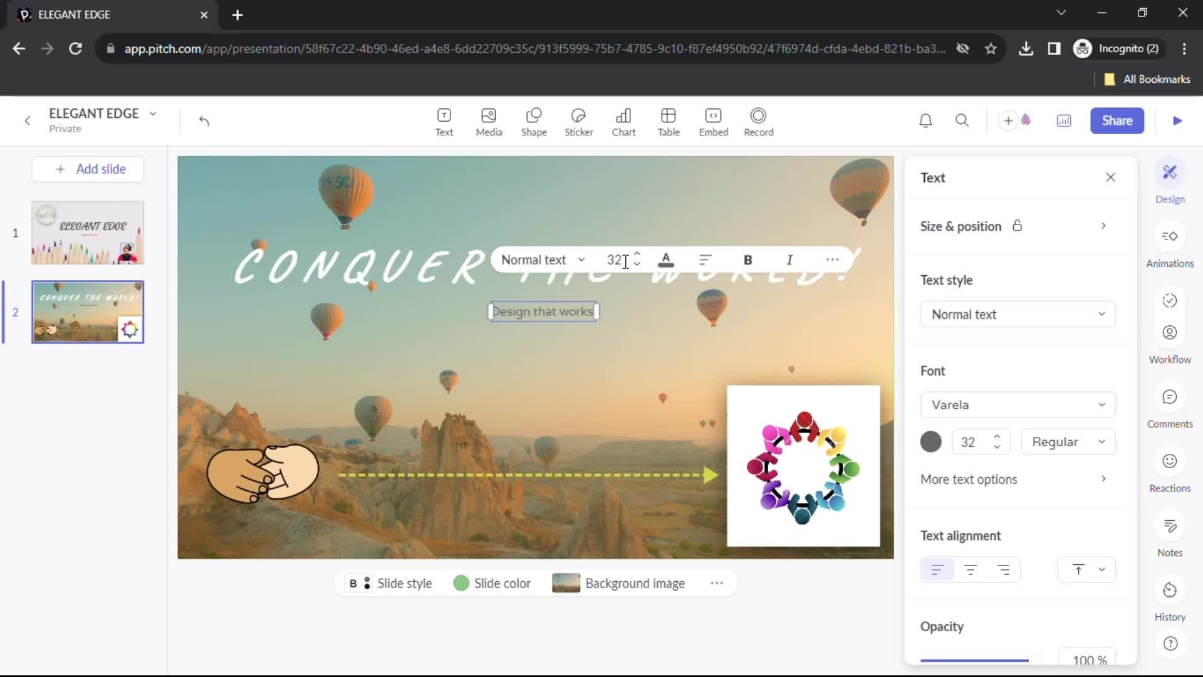The height and width of the screenshot is (677, 1203).
Task: Click Slide color in bottom toolbar
Action: pos(493,583)
